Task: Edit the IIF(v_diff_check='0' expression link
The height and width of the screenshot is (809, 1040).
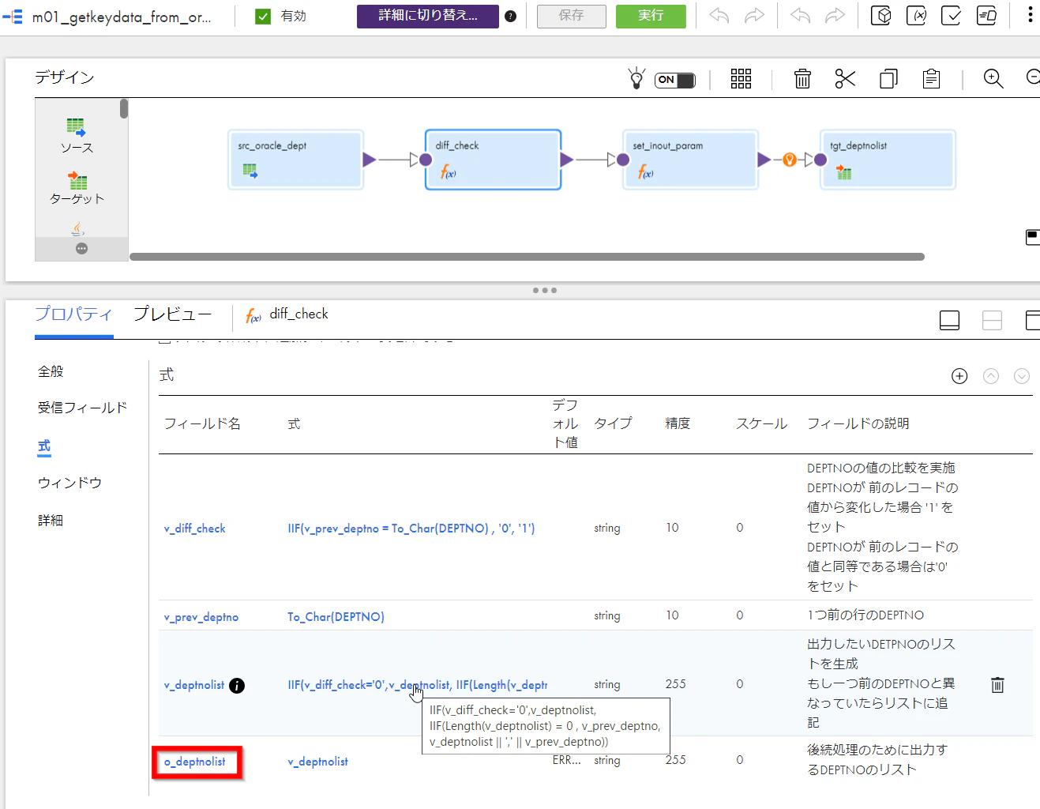Action: [417, 685]
